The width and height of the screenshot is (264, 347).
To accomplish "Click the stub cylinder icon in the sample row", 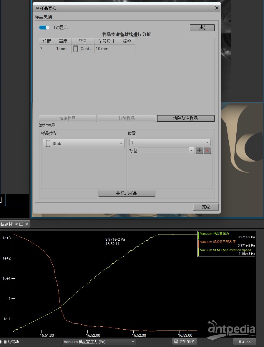I will click(x=75, y=49).
